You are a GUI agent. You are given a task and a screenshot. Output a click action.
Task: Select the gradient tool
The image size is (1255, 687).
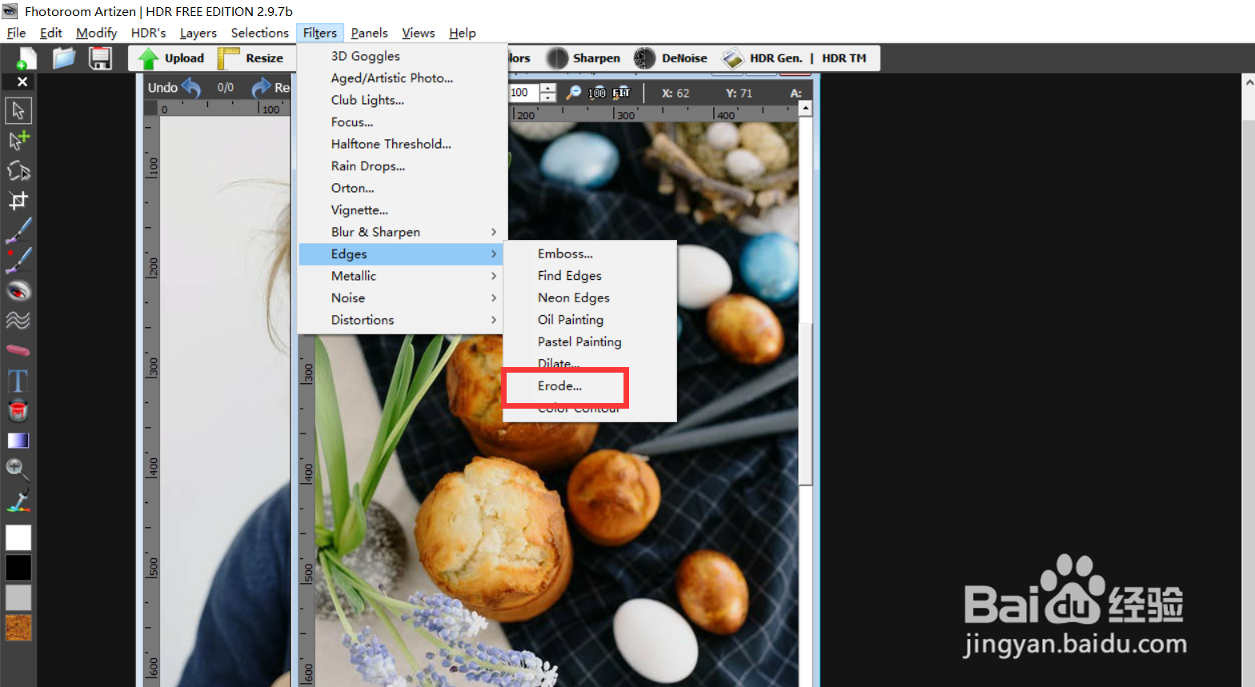point(18,441)
